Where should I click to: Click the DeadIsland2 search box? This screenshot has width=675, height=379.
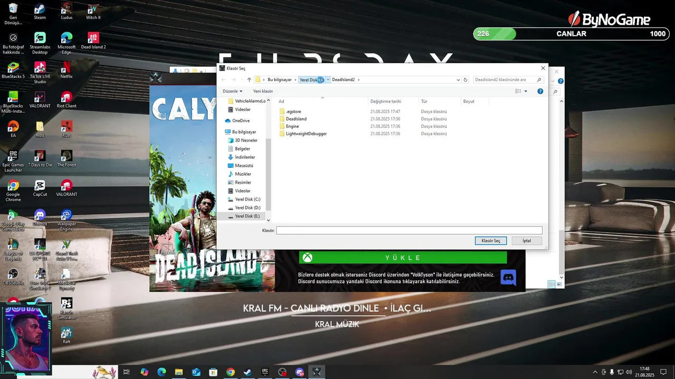(x=508, y=79)
